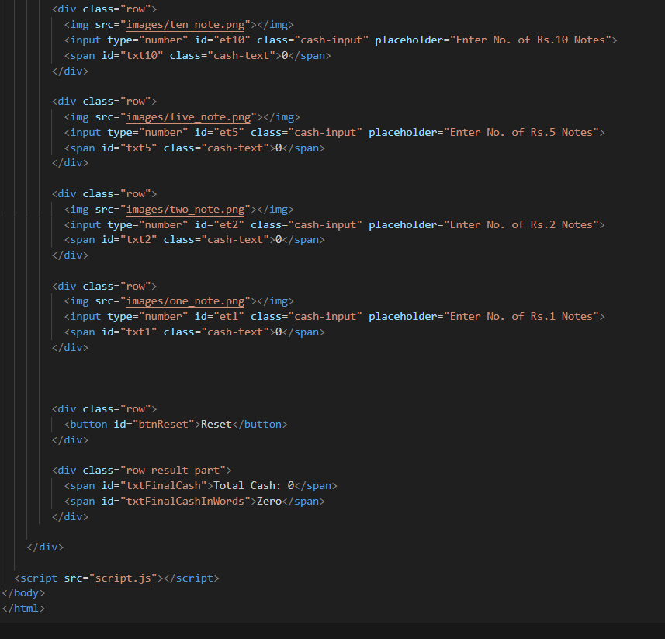Click the span id "txt2" value
Viewport: 665px width, 639px height.
click(139, 240)
